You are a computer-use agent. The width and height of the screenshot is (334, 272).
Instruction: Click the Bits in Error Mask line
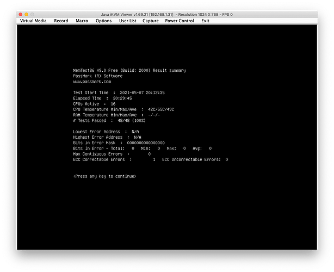[x=119, y=143]
